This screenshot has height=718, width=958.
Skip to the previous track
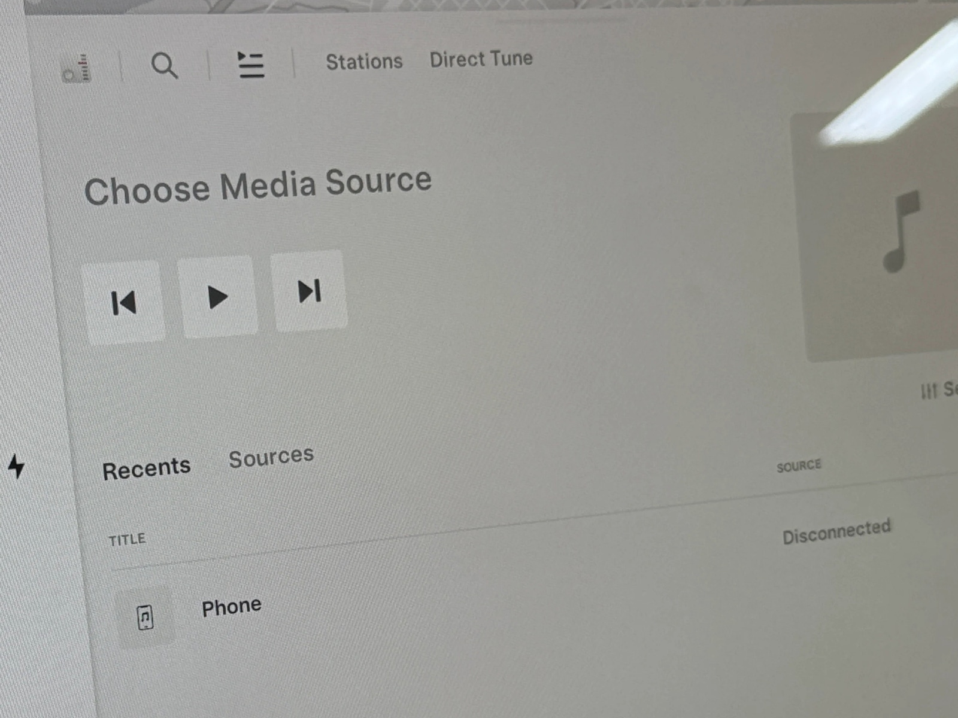pos(124,303)
